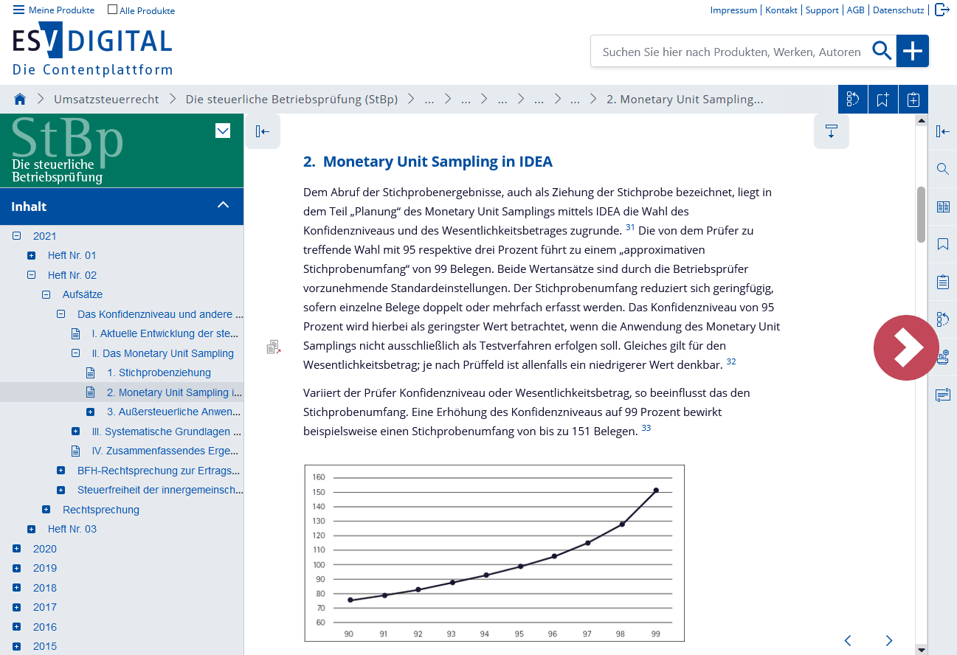This screenshot has width=957, height=655.
Task: Click the add to clipboard icon in blue toolbar
Action: (x=913, y=100)
